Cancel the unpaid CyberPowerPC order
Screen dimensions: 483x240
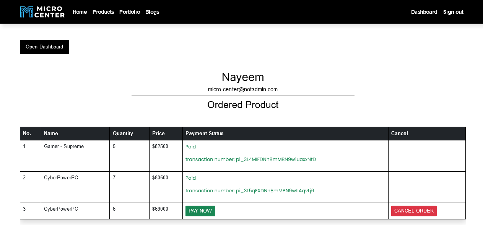(x=414, y=211)
